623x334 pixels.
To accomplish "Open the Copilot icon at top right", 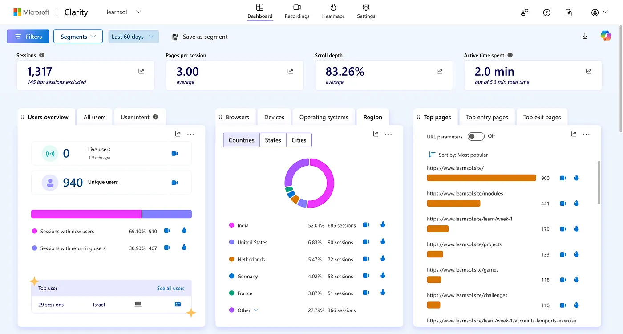I will pyautogui.click(x=606, y=36).
